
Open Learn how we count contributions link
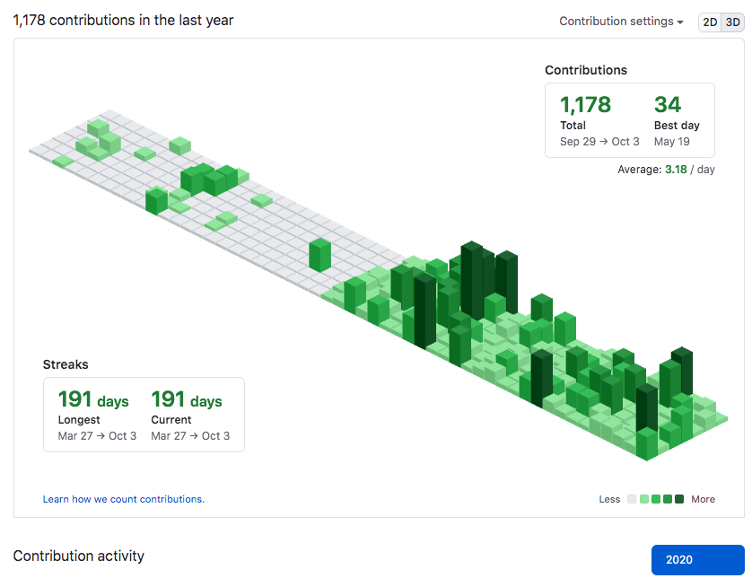coord(124,499)
